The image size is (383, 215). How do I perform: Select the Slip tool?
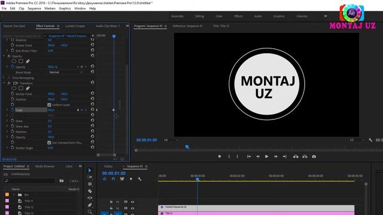point(90,198)
